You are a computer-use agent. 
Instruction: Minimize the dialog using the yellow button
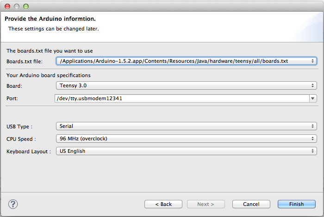coord(16,7)
